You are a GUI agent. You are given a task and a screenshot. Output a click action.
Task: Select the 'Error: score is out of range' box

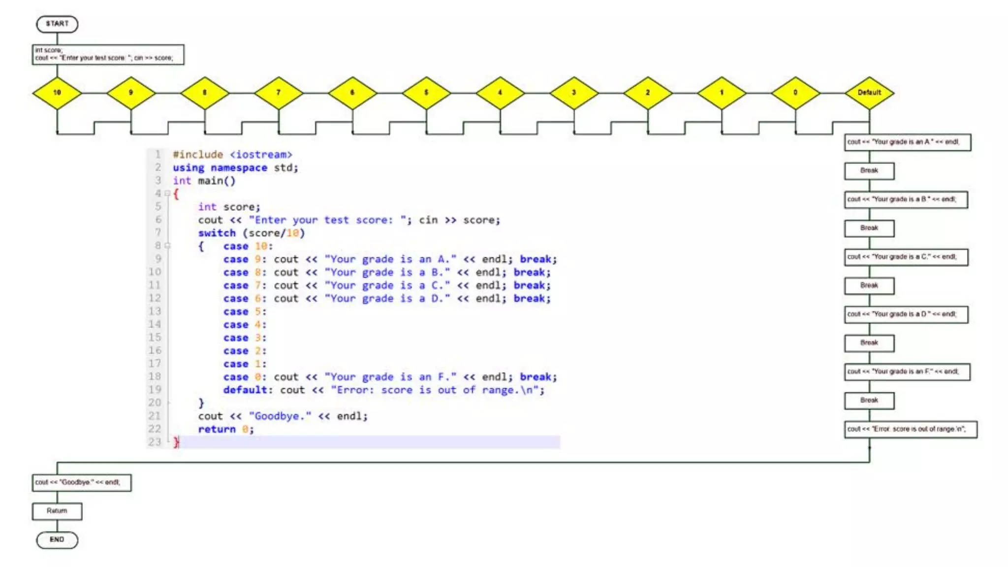click(x=910, y=429)
